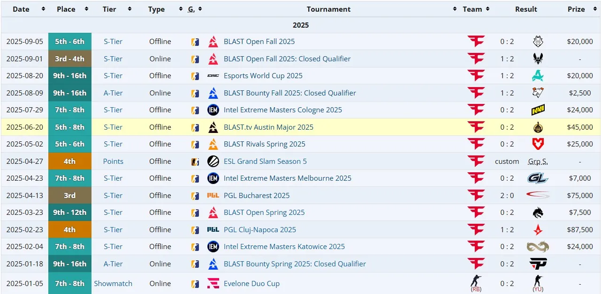Open BLAST Bounty Spring 2025: Closed Qualifier link
The image size is (601, 294).
click(x=295, y=264)
